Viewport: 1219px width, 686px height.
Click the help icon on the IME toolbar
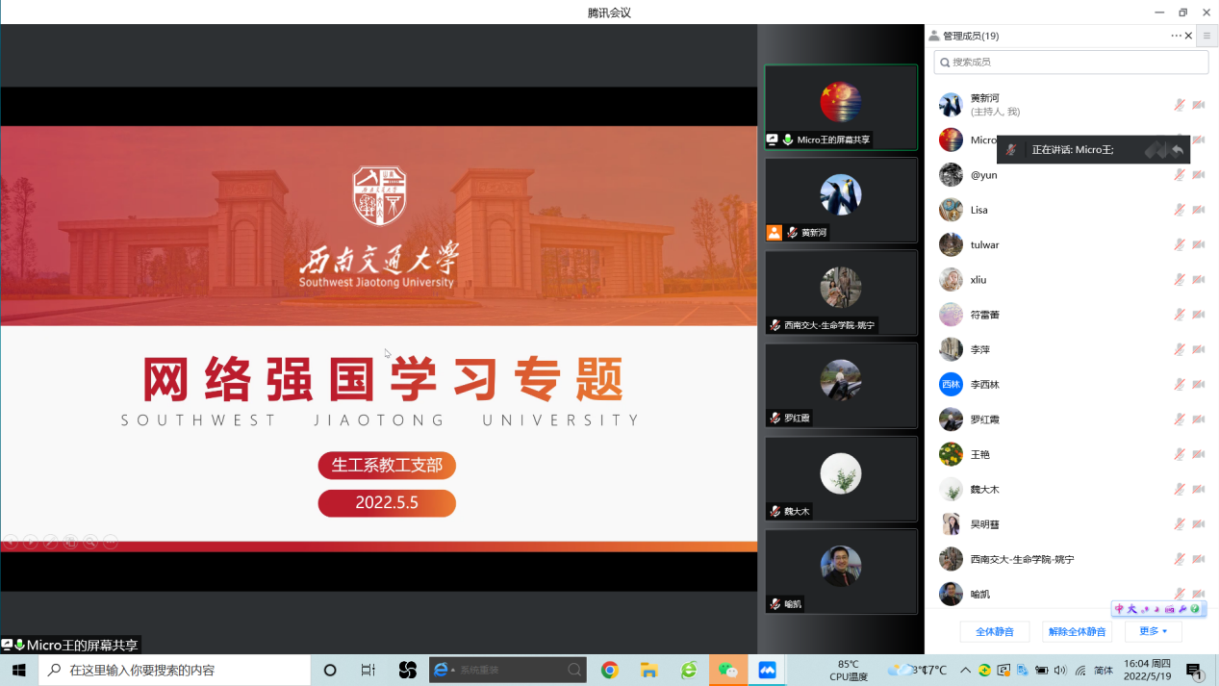[1195, 609]
